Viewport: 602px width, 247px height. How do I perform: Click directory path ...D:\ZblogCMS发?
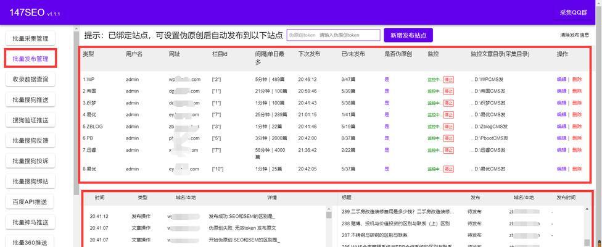pos(489,127)
